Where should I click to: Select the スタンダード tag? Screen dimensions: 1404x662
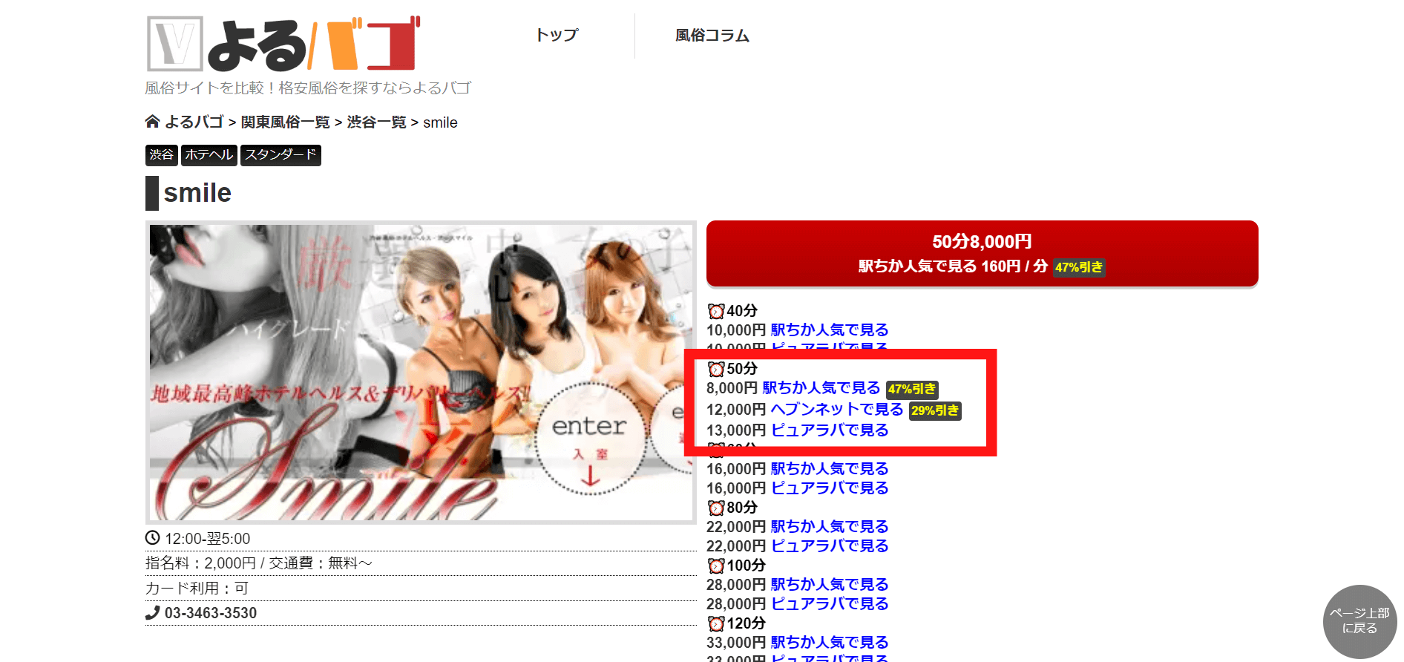(281, 154)
